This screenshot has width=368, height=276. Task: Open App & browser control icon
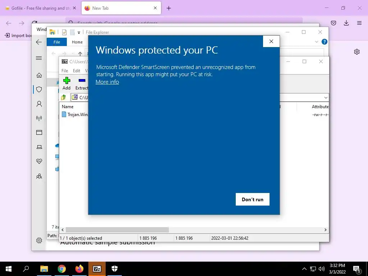pyautogui.click(x=39, y=132)
